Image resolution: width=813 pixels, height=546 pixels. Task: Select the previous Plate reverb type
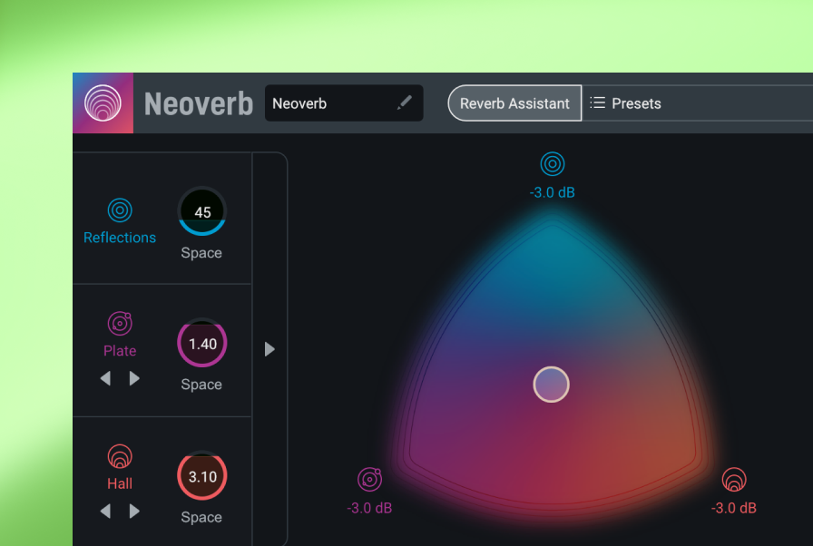[105, 378]
